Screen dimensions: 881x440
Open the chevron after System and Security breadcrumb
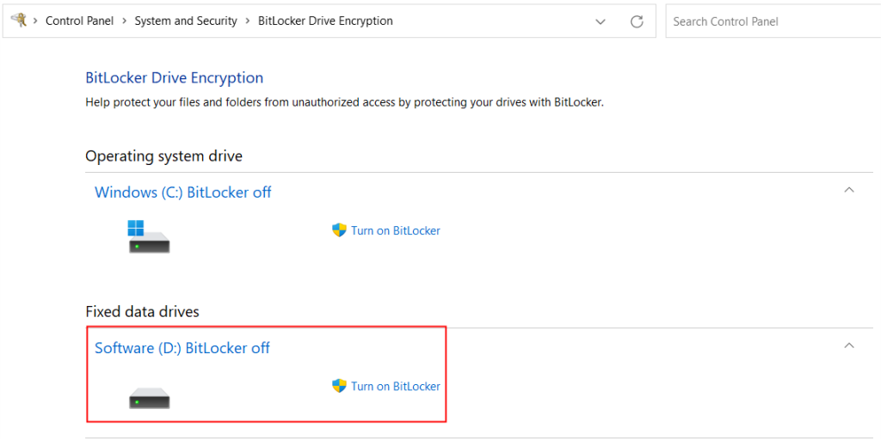pos(248,21)
